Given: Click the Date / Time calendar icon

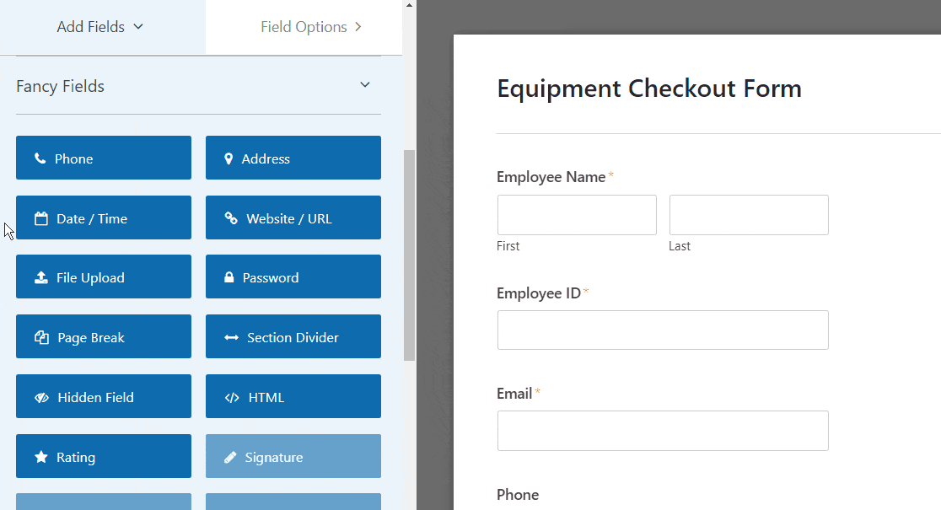Looking at the screenshot, I should 41,218.
